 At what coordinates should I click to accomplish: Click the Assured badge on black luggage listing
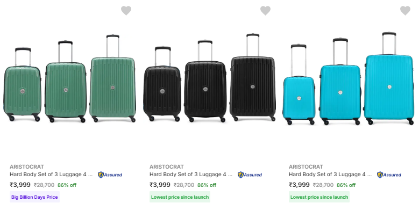click(x=250, y=175)
